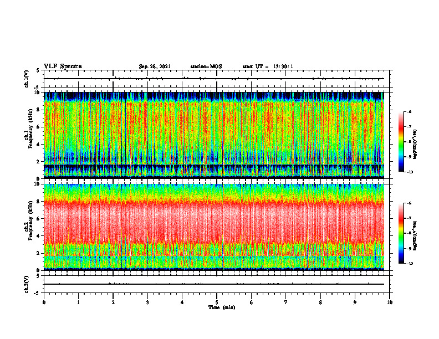Click the "-6" label on ch.1 colorbar

click(x=409, y=111)
